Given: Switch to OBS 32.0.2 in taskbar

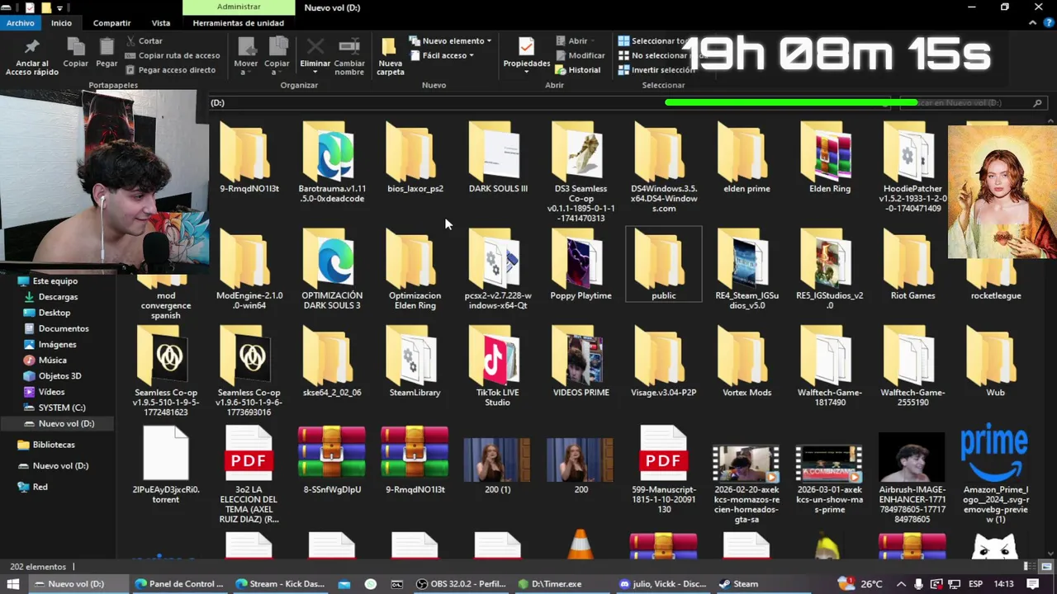Looking at the screenshot, I should coord(461,584).
